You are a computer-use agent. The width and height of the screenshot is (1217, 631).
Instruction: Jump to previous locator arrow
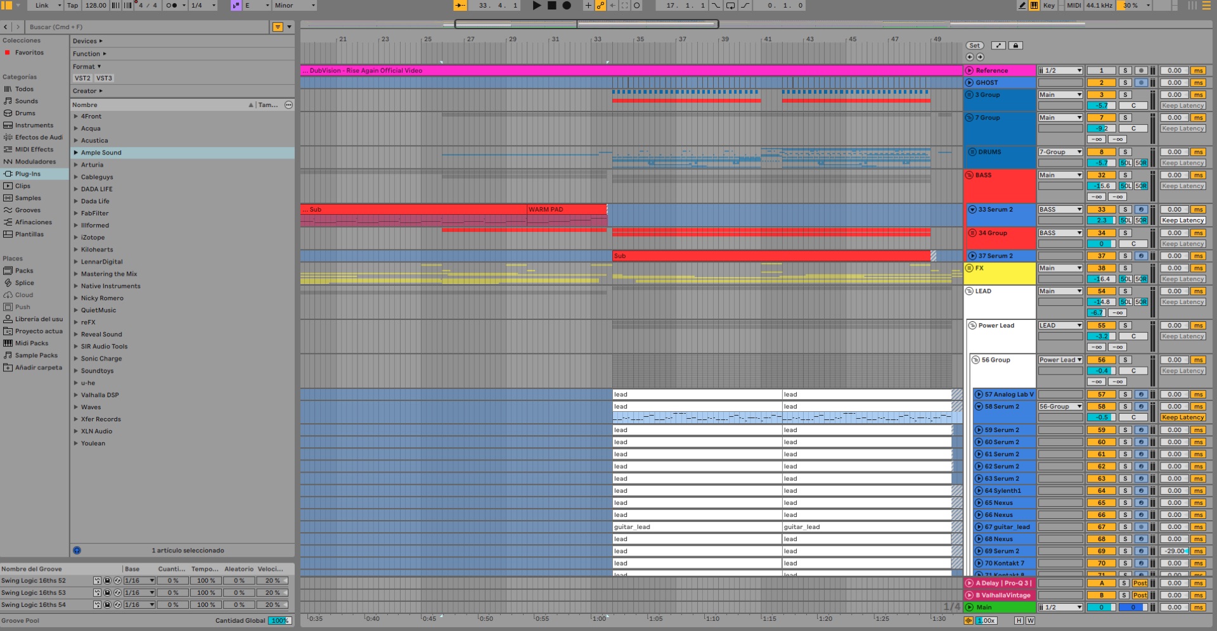point(970,57)
